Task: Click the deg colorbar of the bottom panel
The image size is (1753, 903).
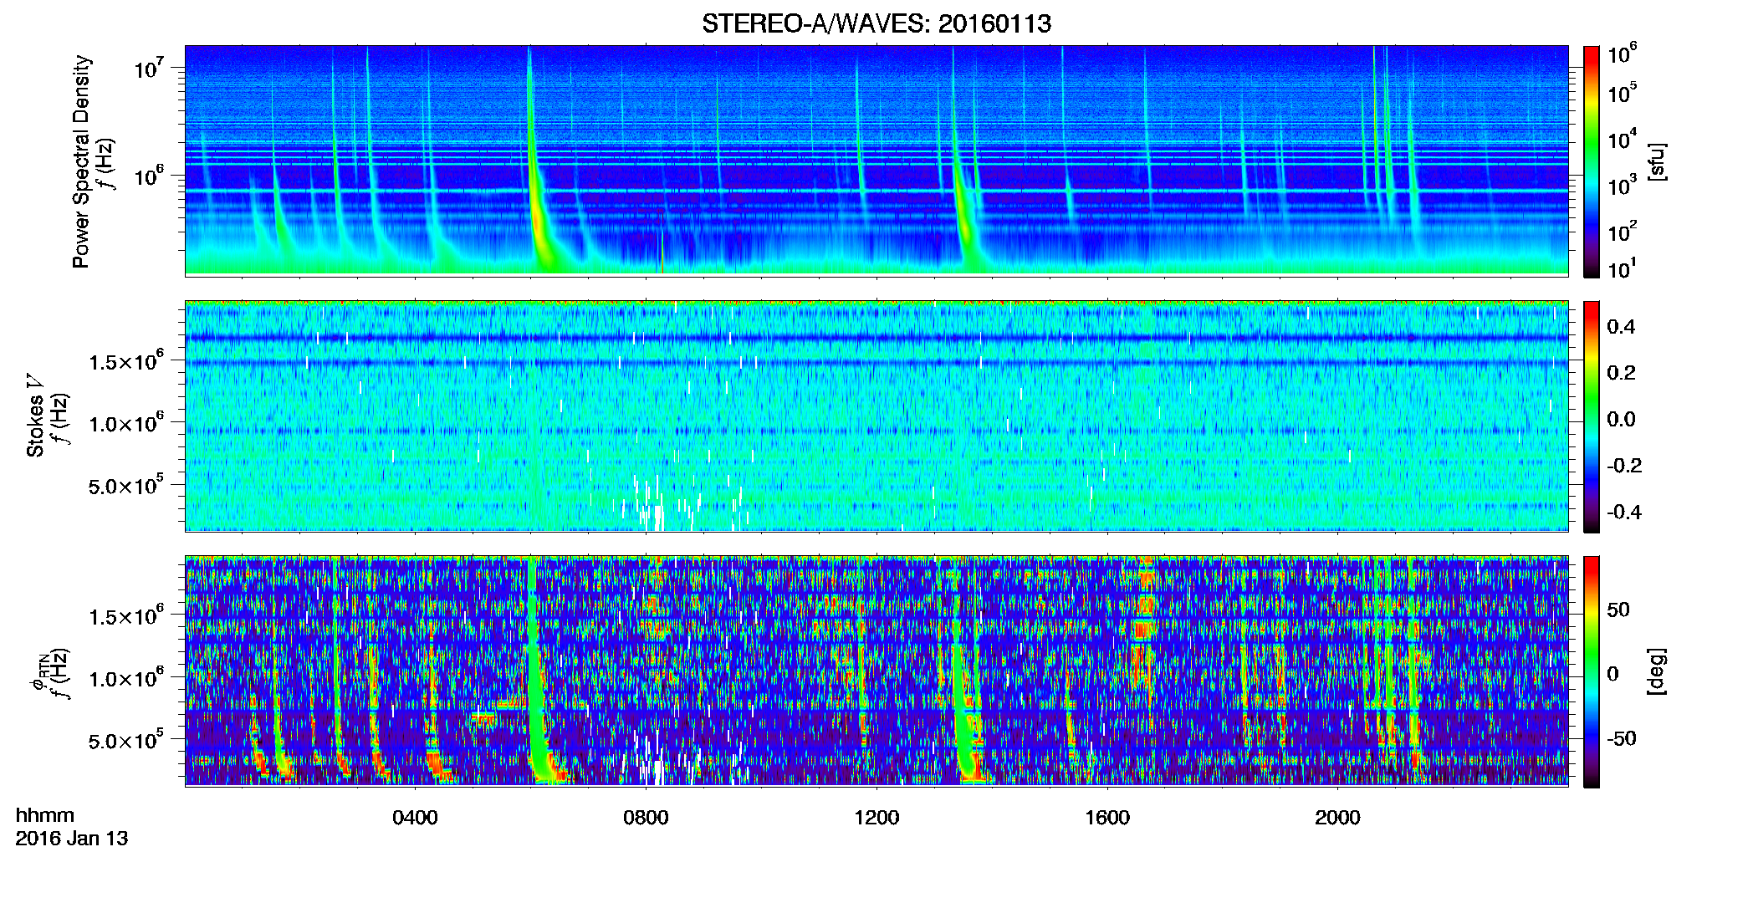Action: point(1592,671)
